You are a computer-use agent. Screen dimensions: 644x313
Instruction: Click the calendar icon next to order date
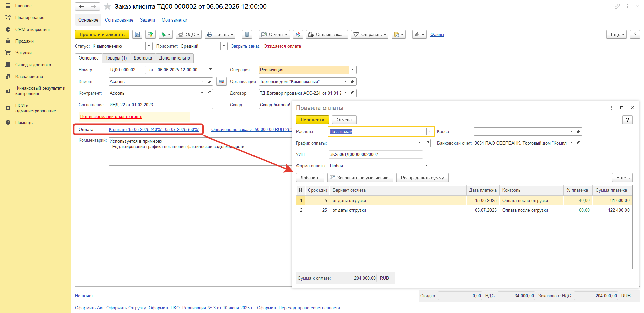point(211,70)
